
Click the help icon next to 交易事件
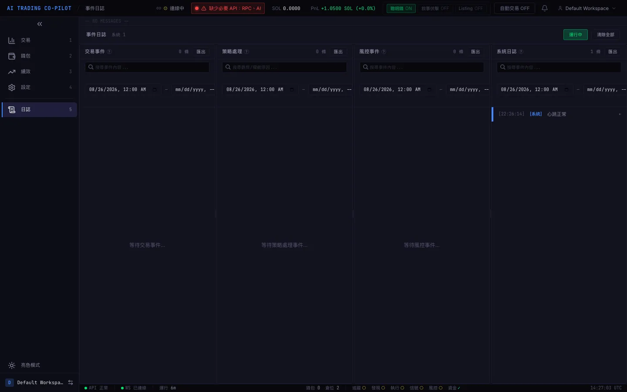(110, 51)
